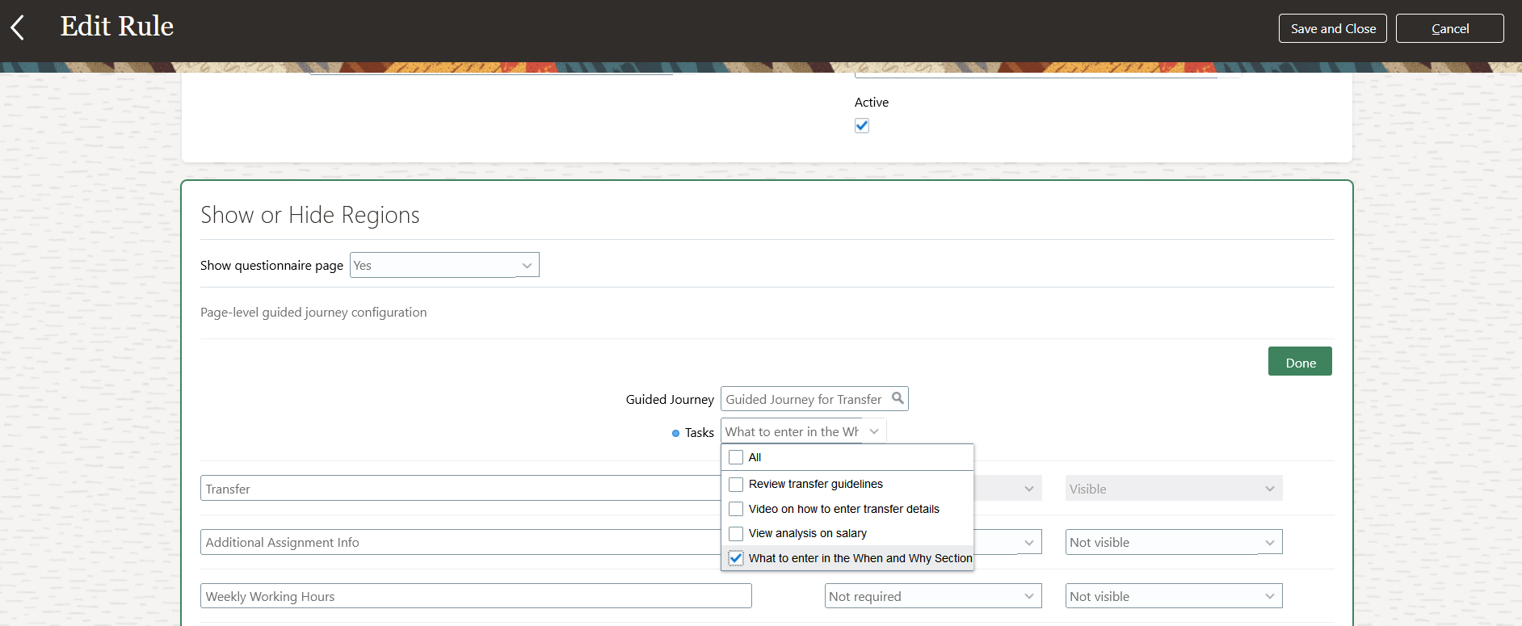Click Page-level guided journey configuration text

tap(313, 312)
